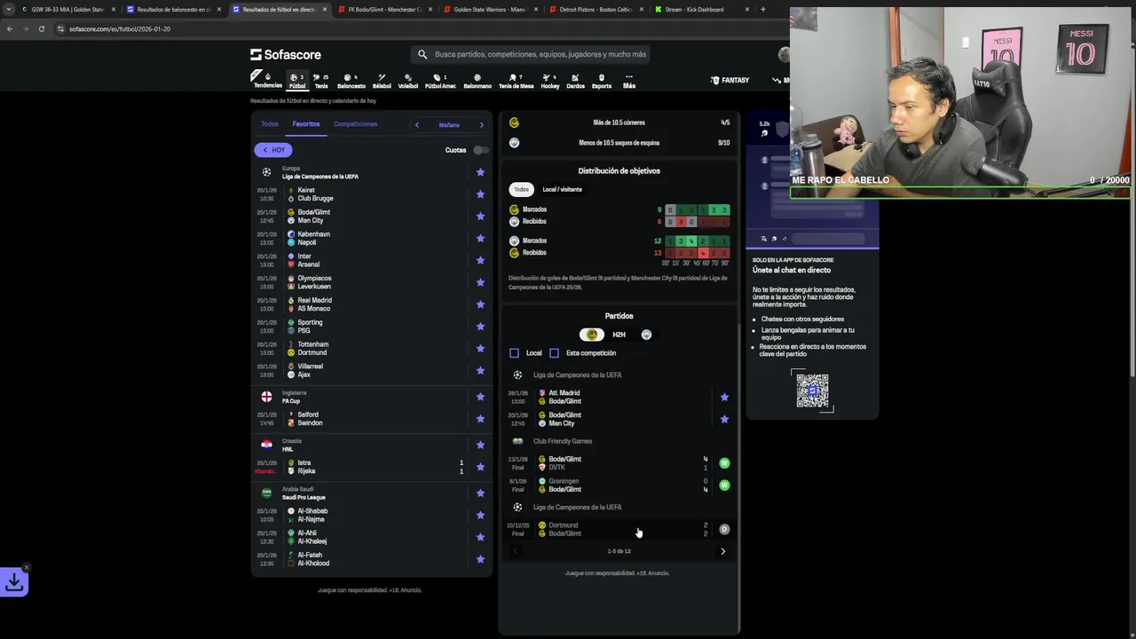Image resolution: width=1136 pixels, height=639 pixels.
Task: Open the Más sports dropdown
Action: click(x=628, y=80)
